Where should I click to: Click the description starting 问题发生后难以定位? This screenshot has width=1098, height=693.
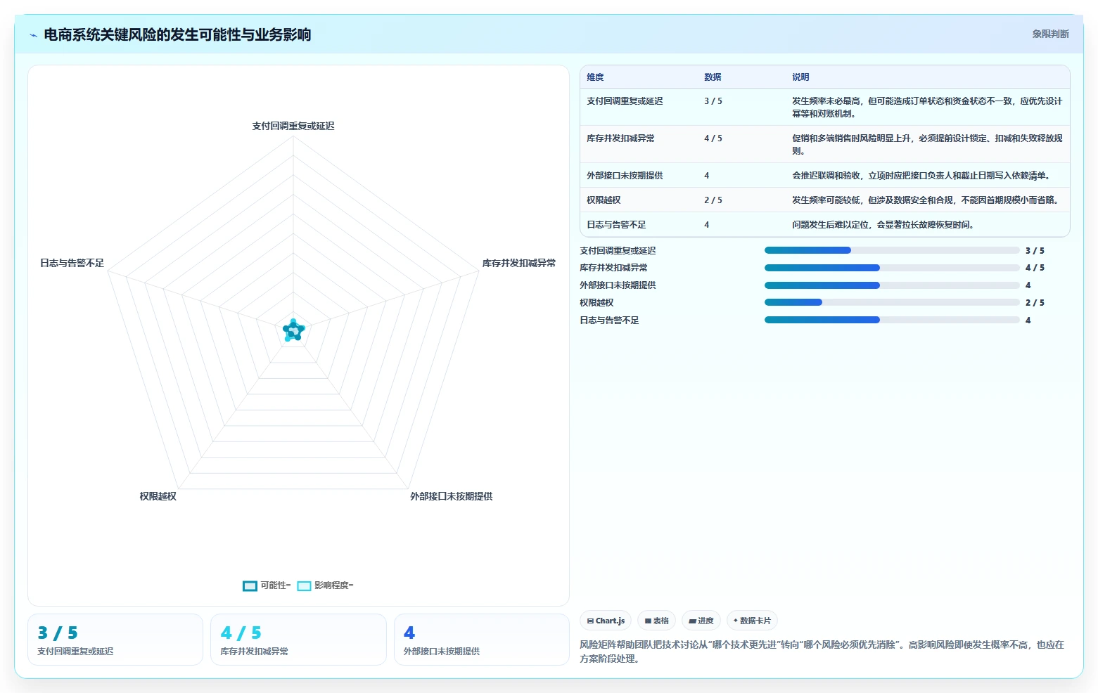click(884, 225)
